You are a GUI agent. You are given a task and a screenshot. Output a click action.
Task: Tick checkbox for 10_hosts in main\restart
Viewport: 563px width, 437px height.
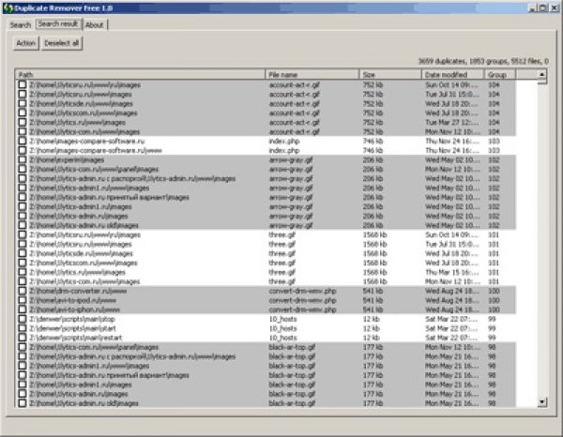[23, 338]
